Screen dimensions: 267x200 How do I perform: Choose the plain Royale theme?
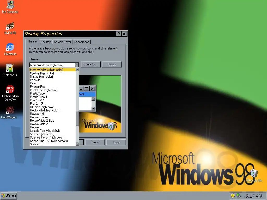point(52,127)
